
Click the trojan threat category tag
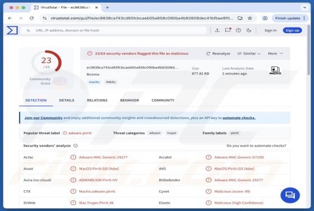(172, 133)
